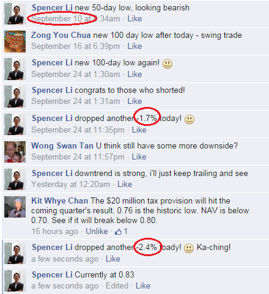269x294 pixels.
Task: Like the "Currently at 0.83" comment
Action: click(143, 286)
